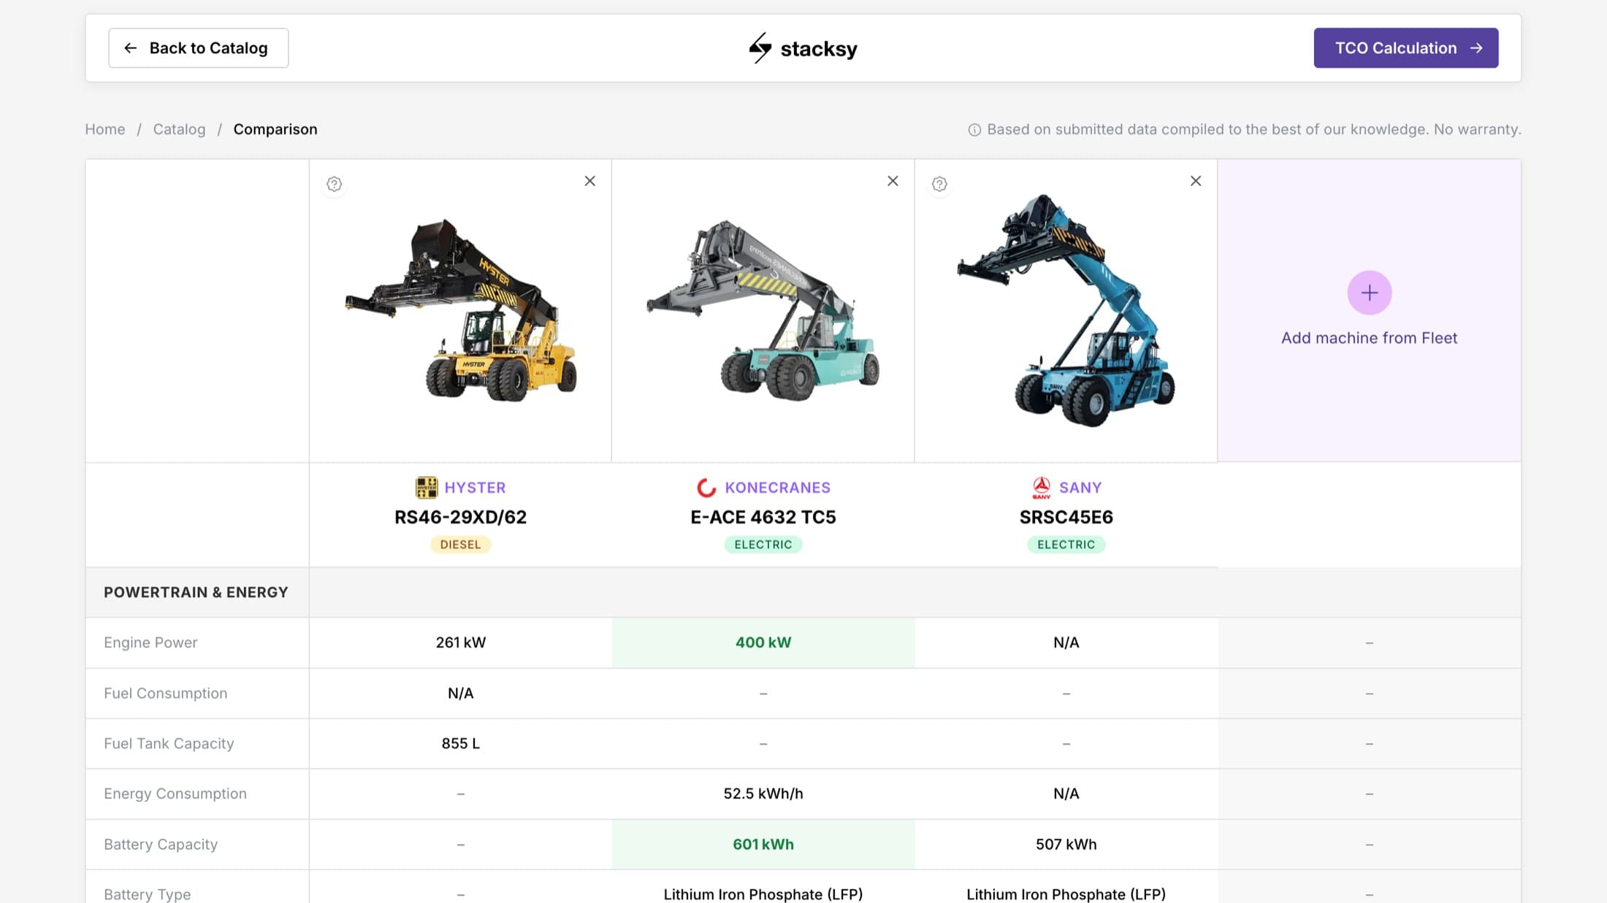Click the Sany brand logo icon
The image size is (1607, 903).
coord(1042,487)
